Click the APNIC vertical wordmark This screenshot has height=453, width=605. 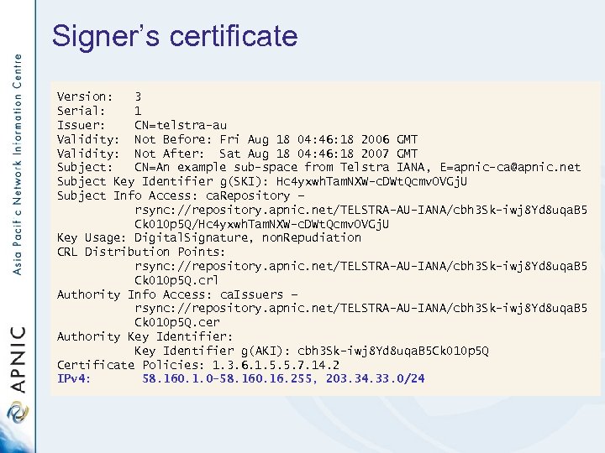(18, 360)
